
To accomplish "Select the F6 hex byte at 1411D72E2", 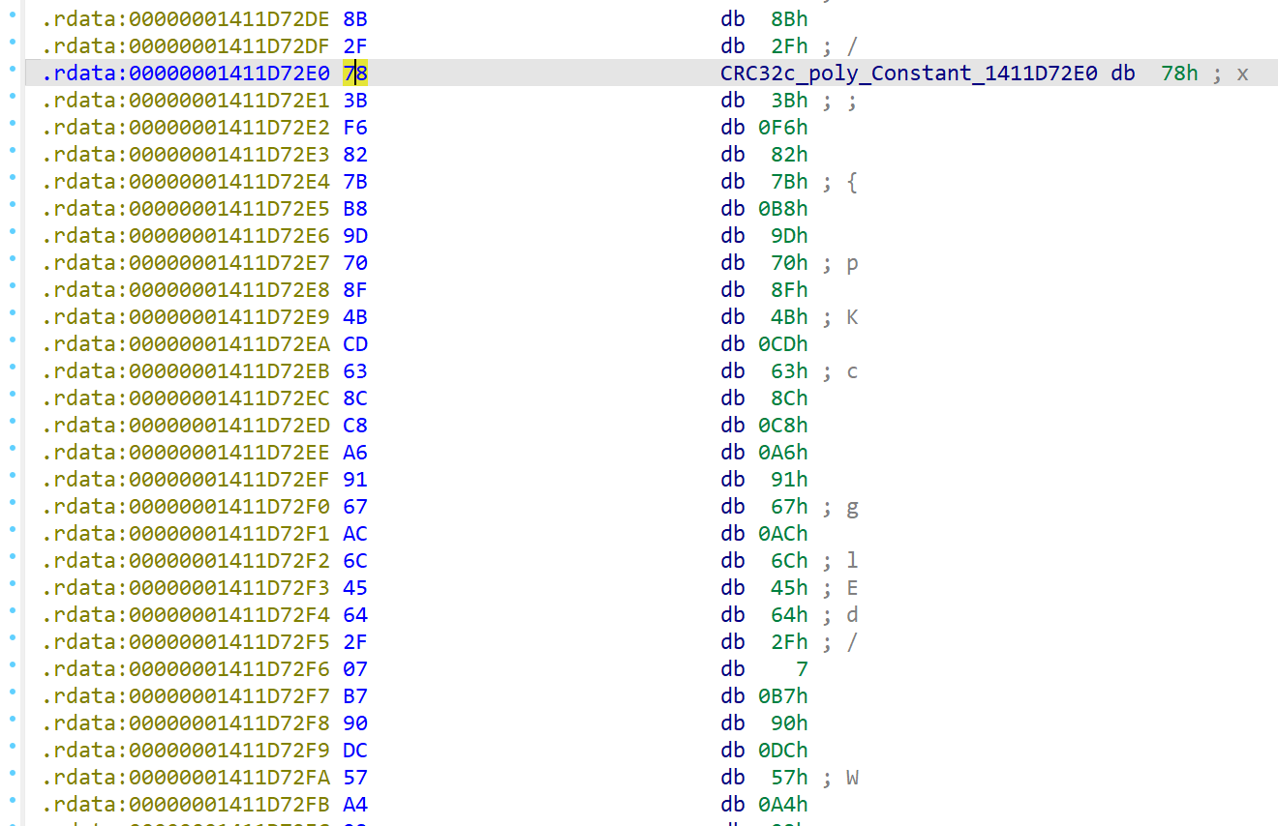I will tap(355, 128).
